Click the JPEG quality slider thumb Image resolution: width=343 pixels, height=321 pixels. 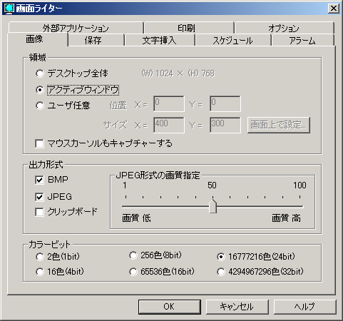(213, 206)
